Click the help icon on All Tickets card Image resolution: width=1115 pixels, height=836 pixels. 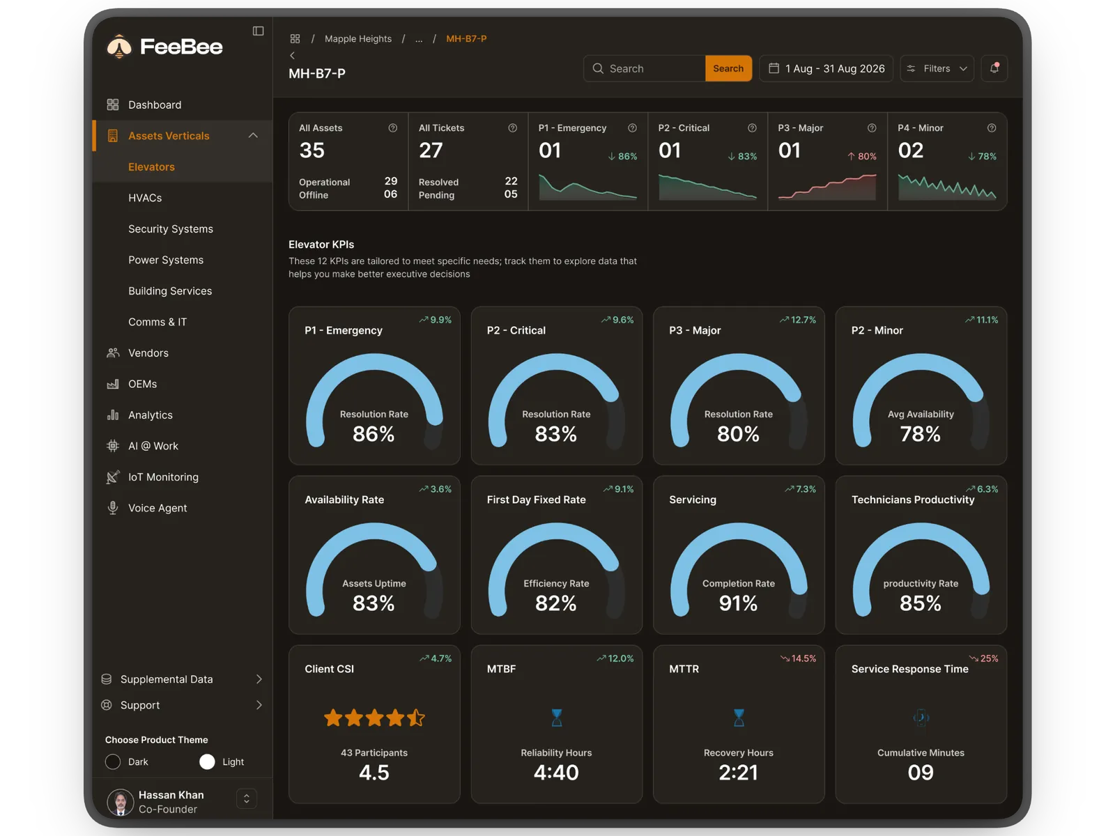513,128
